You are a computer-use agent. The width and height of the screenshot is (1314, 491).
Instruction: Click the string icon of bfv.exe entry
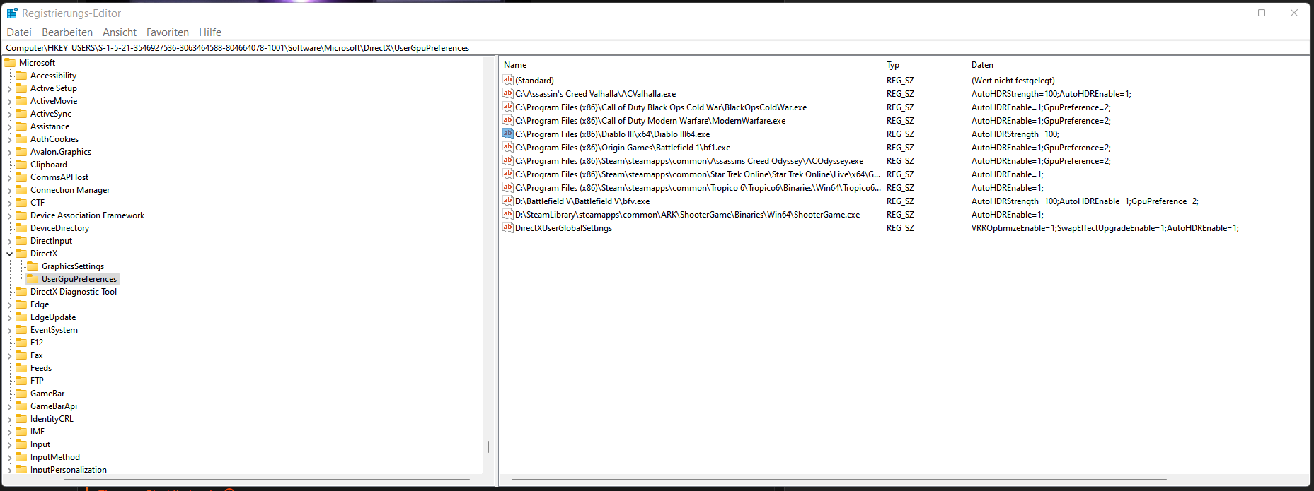(507, 201)
